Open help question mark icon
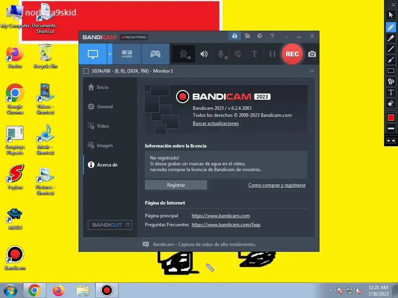Screen dimensions: 398x298 point(272,36)
